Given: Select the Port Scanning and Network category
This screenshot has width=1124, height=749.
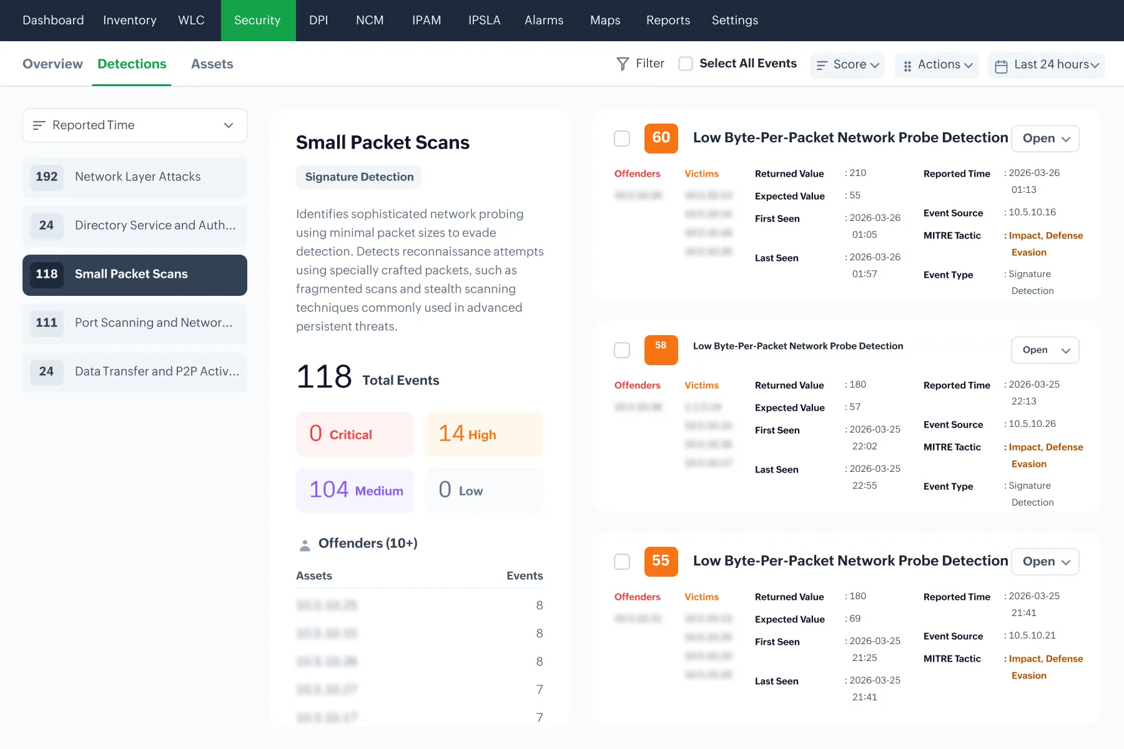Looking at the screenshot, I should (135, 323).
